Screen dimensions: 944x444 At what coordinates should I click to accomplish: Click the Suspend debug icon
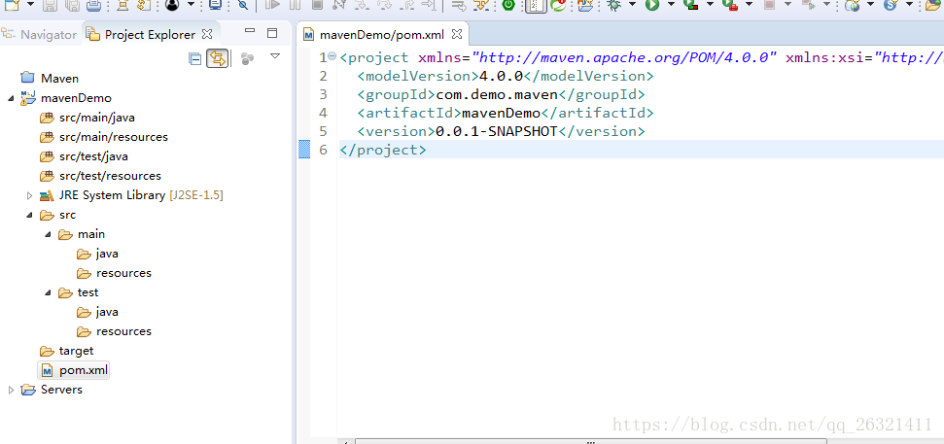[295, 5]
